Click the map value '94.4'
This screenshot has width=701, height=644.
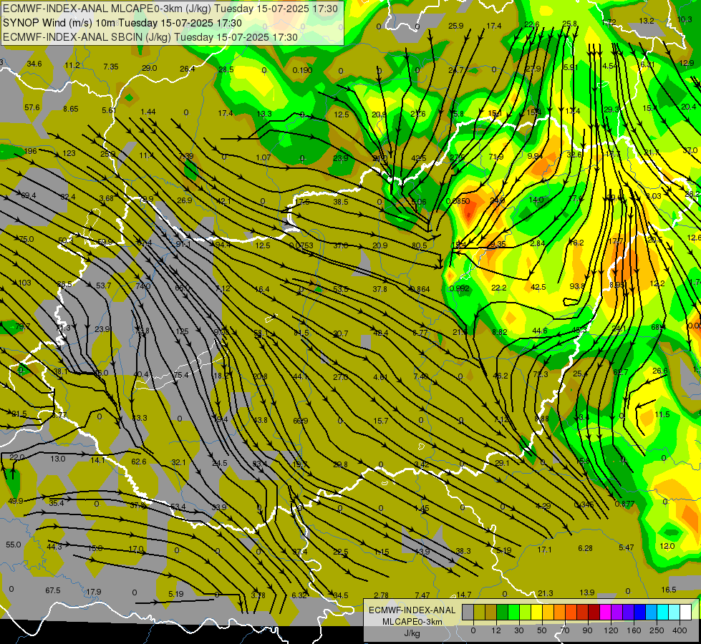click(x=223, y=245)
